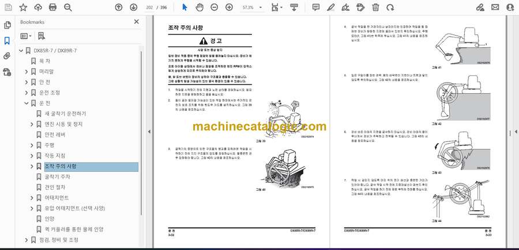Close the Bookmarks panel
The height and width of the screenshot is (250, 519).
[x=136, y=22]
